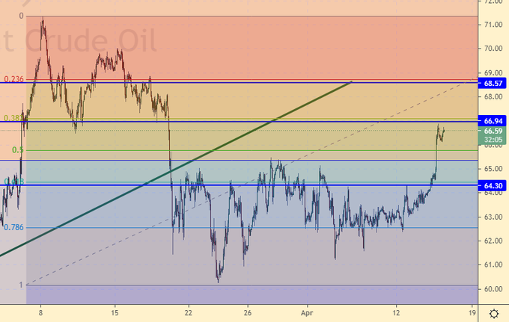Click the Apr date on time axis
This screenshot has height=322, width=509.
tap(305, 311)
